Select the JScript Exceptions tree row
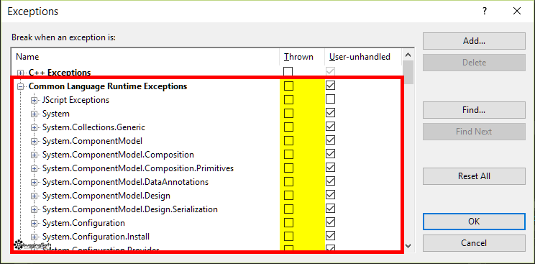Viewport: 535px width, 264px height. (x=76, y=100)
